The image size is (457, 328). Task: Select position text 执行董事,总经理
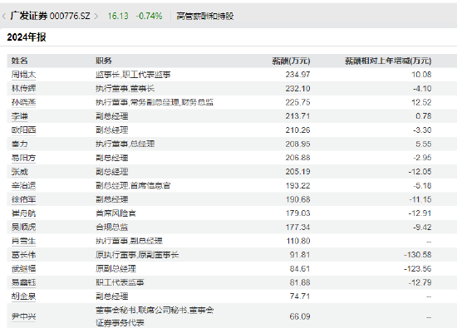coord(125,144)
